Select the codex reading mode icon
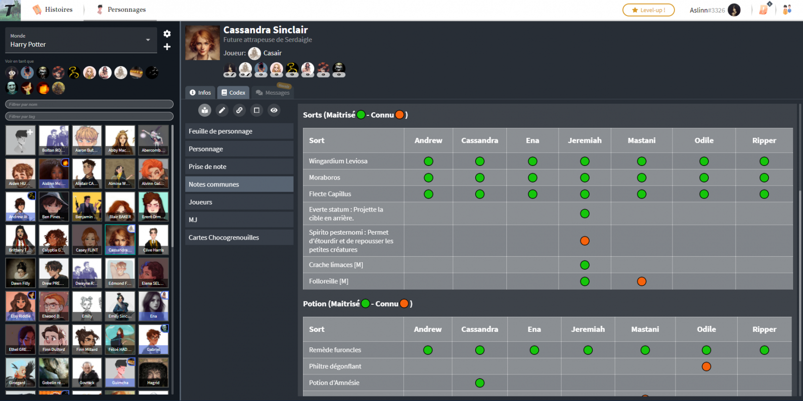Image resolution: width=803 pixels, height=401 pixels. pos(205,110)
